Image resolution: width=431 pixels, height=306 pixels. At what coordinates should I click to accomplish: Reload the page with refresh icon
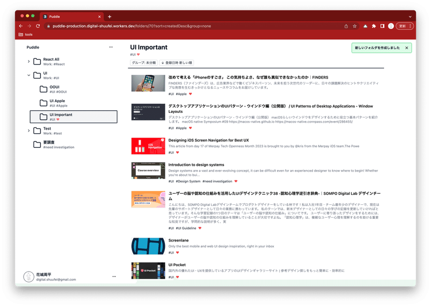coord(38,26)
